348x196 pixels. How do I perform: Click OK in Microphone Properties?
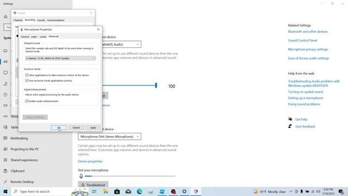point(59,127)
